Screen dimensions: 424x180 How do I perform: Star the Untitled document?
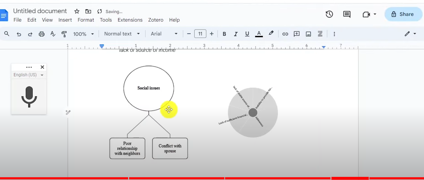click(77, 11)
